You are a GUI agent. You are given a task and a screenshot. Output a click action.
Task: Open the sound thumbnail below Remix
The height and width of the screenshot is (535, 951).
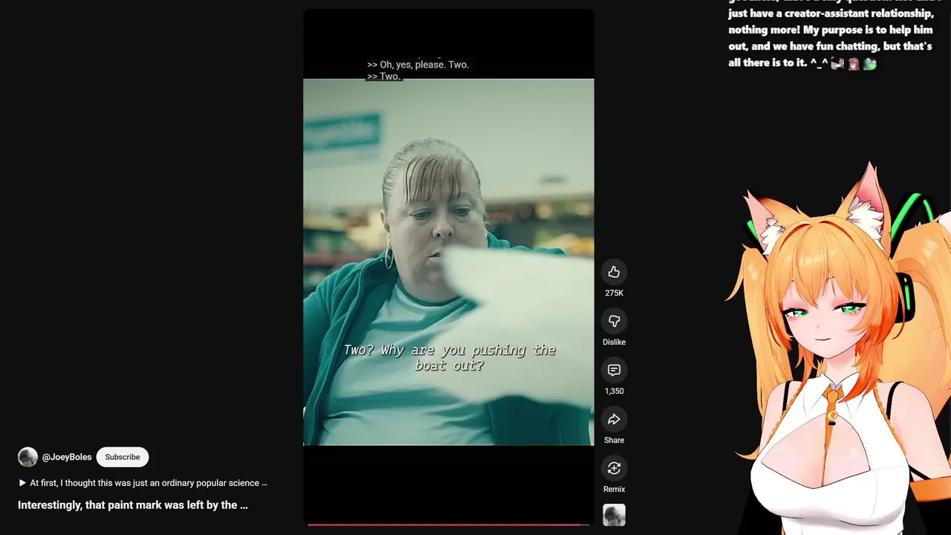tap(614, 515)
